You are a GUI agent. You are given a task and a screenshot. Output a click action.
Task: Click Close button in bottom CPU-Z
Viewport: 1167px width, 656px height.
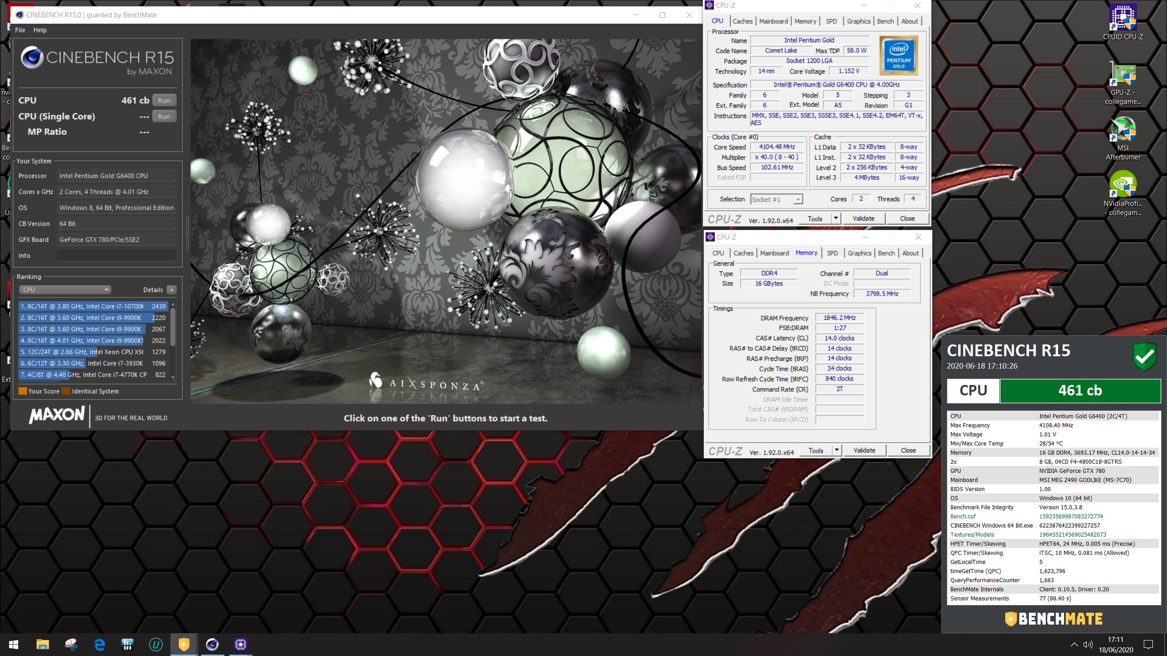909,451
